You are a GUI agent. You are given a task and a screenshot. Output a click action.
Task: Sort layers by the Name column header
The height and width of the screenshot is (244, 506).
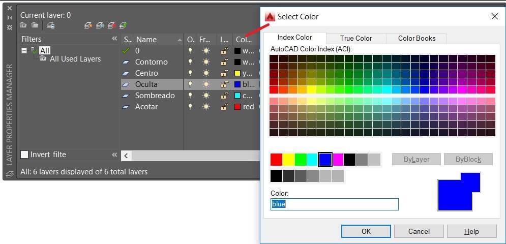click(159, 39)
